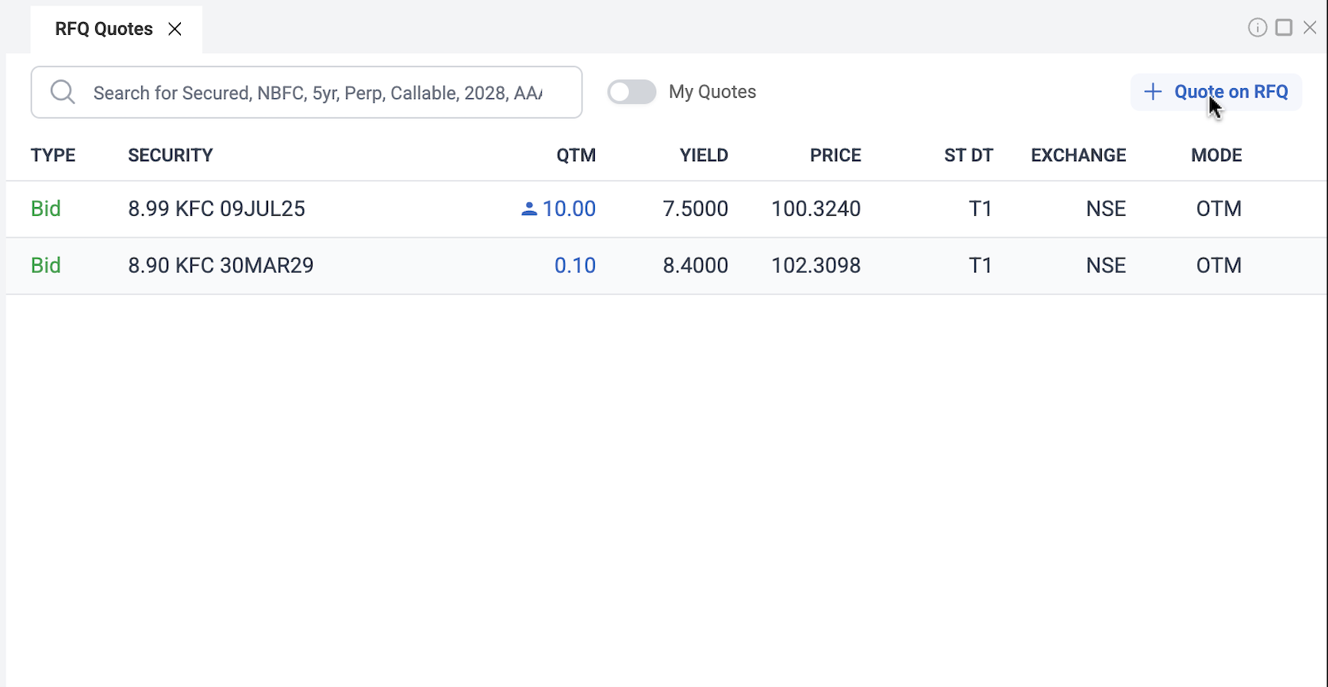Focus the bond search input field
The image size is (1328, 687).
pos(317,93)
